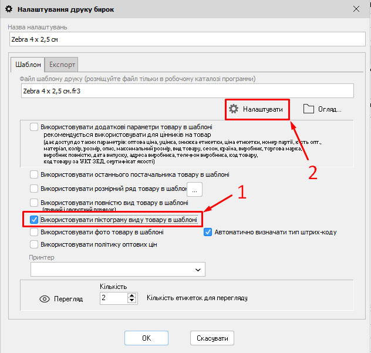Viewport: 371px width, 353px height.
Task: Increase label quantity with up arrow
Action: (131, 295)
